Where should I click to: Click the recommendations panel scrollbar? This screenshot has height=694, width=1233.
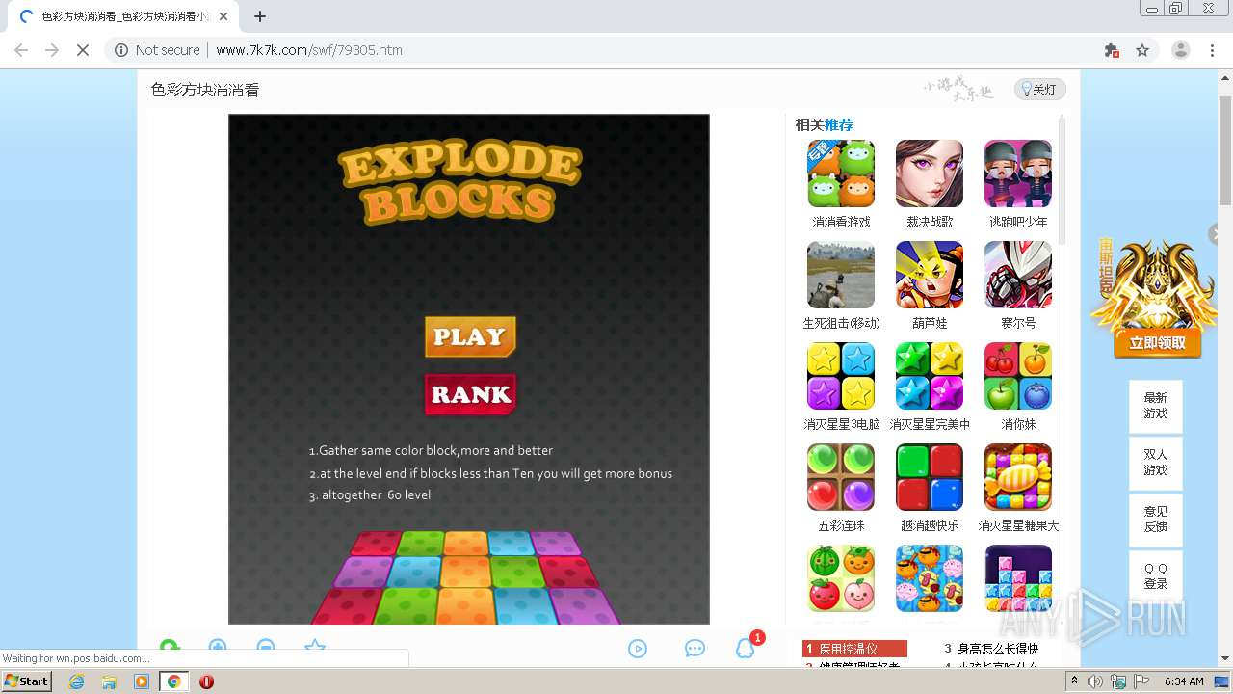1062,178
